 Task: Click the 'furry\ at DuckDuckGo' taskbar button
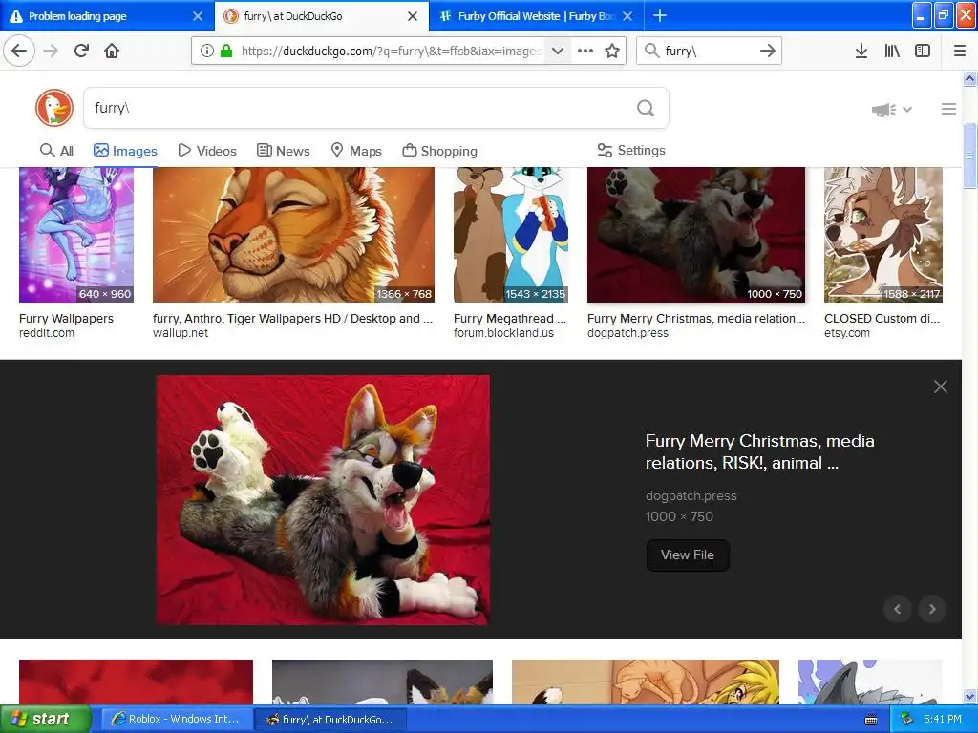point(331,720)
